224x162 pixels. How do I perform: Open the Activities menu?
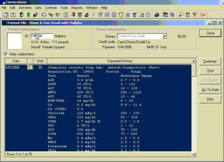[25, 7]
